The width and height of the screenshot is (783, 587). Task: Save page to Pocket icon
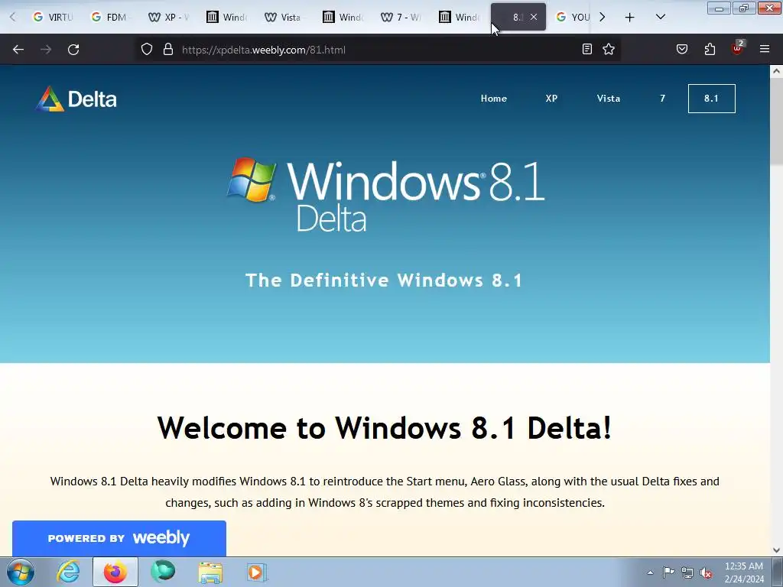(682, 49)
